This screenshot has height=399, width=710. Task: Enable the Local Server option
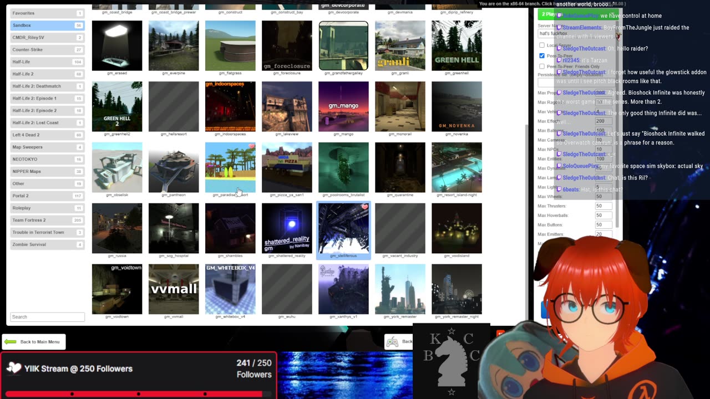tap(542, 45)
